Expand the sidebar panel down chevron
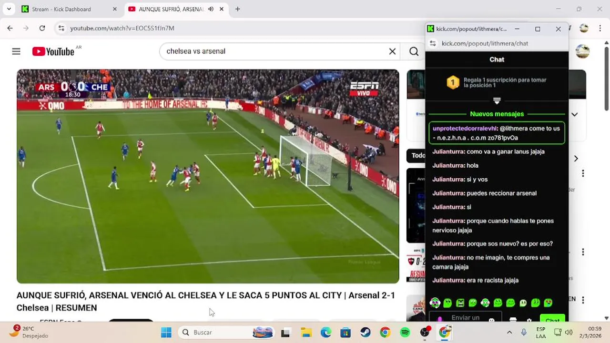Image resolution: width=610 pixels, height=343 pixels. click(x=574, y=114)
